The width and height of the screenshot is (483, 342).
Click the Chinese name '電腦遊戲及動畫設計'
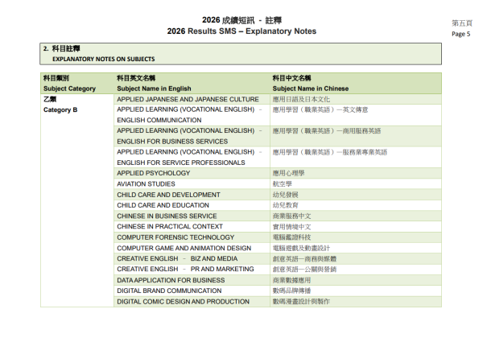301,248
